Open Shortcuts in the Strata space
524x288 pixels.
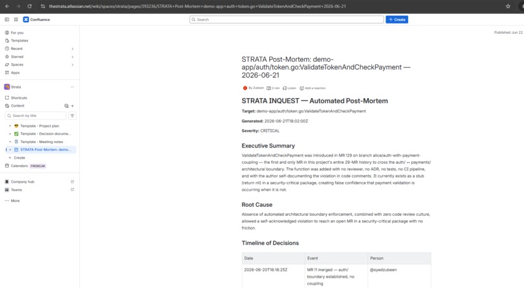click(x=19, y=98)
